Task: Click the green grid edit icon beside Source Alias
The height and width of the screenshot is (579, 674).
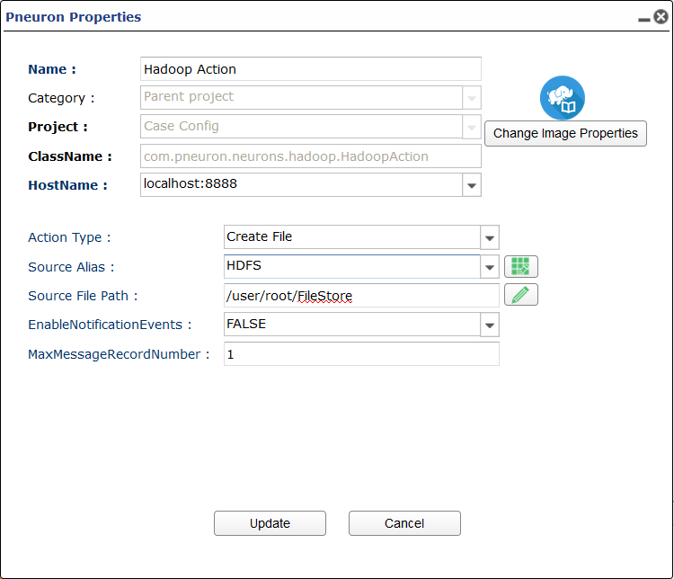Action: click(520, 266)
